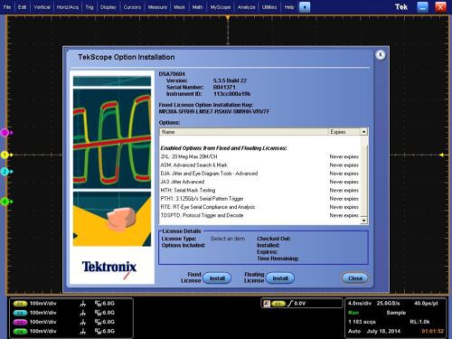452x339 pixels.
Task: Click the 4.0ms/div timebase readout
Action: (359, 304)
